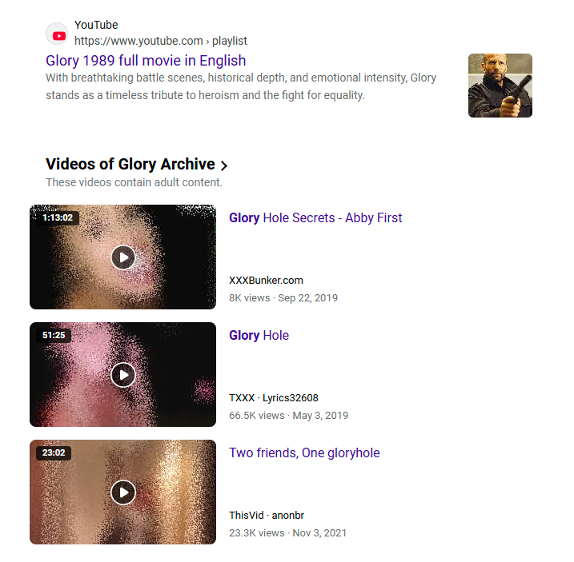Screen dimensions: 574x562
Task: Open the "Two friends" video title link
Action: click(x=304, y=453)
